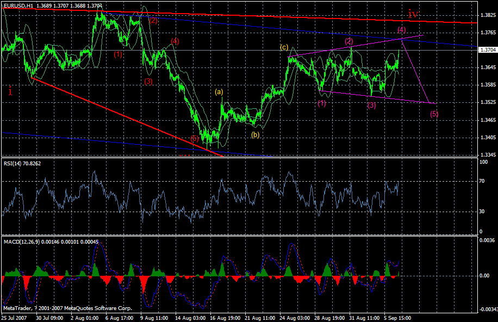This screenshot has height=322, width=498.
Task: Click the RSI scale value 100
Action: click(x=483, y=162)
